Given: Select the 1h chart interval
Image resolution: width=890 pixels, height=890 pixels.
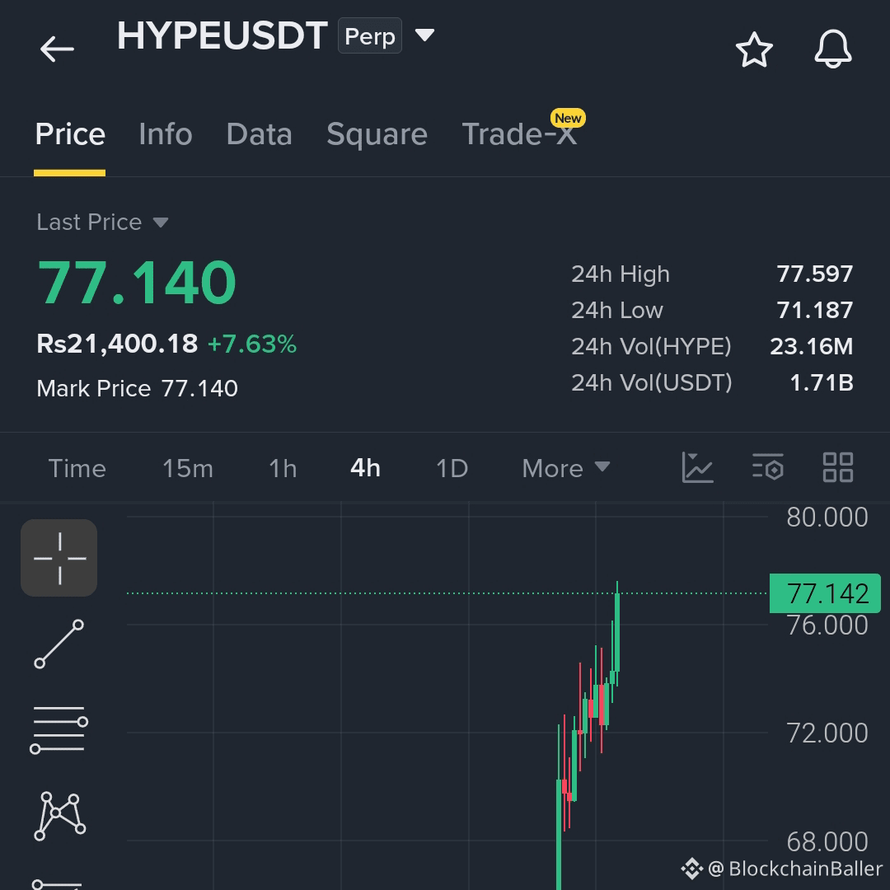Looking at the screenshot, I should pos(283,469).
